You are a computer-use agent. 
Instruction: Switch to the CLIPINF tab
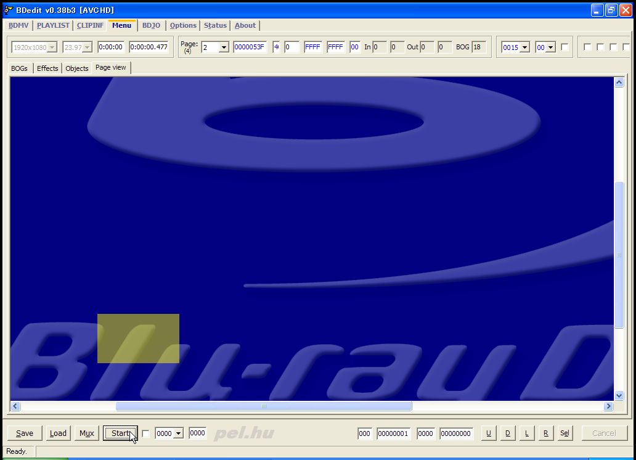click(x=90, y=25)
